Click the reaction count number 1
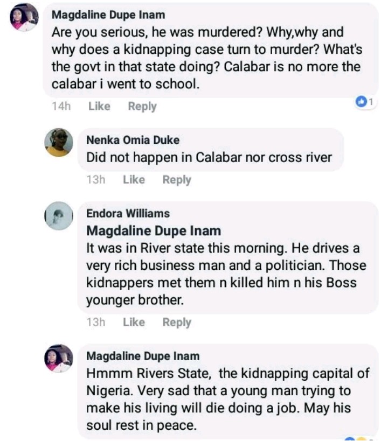 [371, 101]
